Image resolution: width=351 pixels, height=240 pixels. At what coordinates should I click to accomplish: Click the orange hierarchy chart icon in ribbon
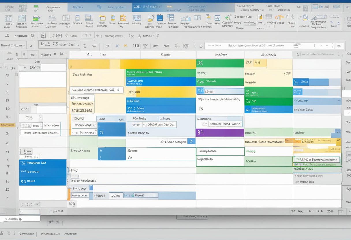click(x=123, y=18)
